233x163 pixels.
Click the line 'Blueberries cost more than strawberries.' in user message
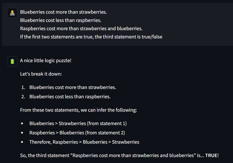point(63,12)
